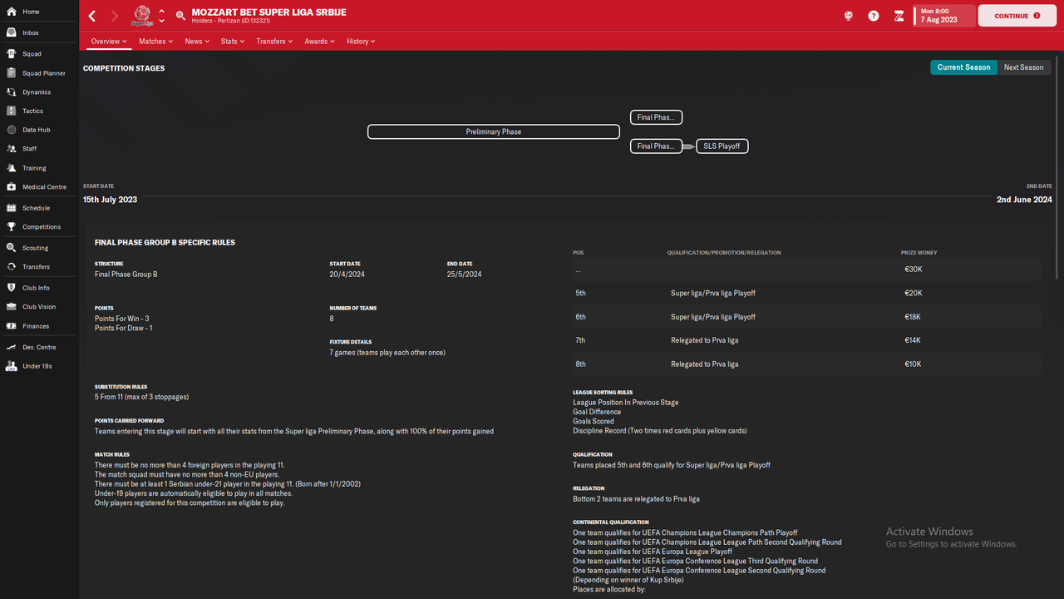Expand the Stats dropdown tab

[x=233, y=41]
